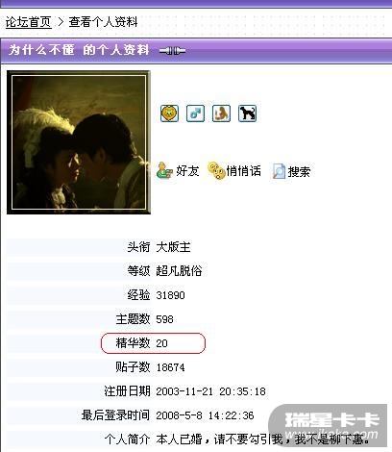Open the 搜索 text link
The image size is (392, 452).
click(x=299, y=171)
